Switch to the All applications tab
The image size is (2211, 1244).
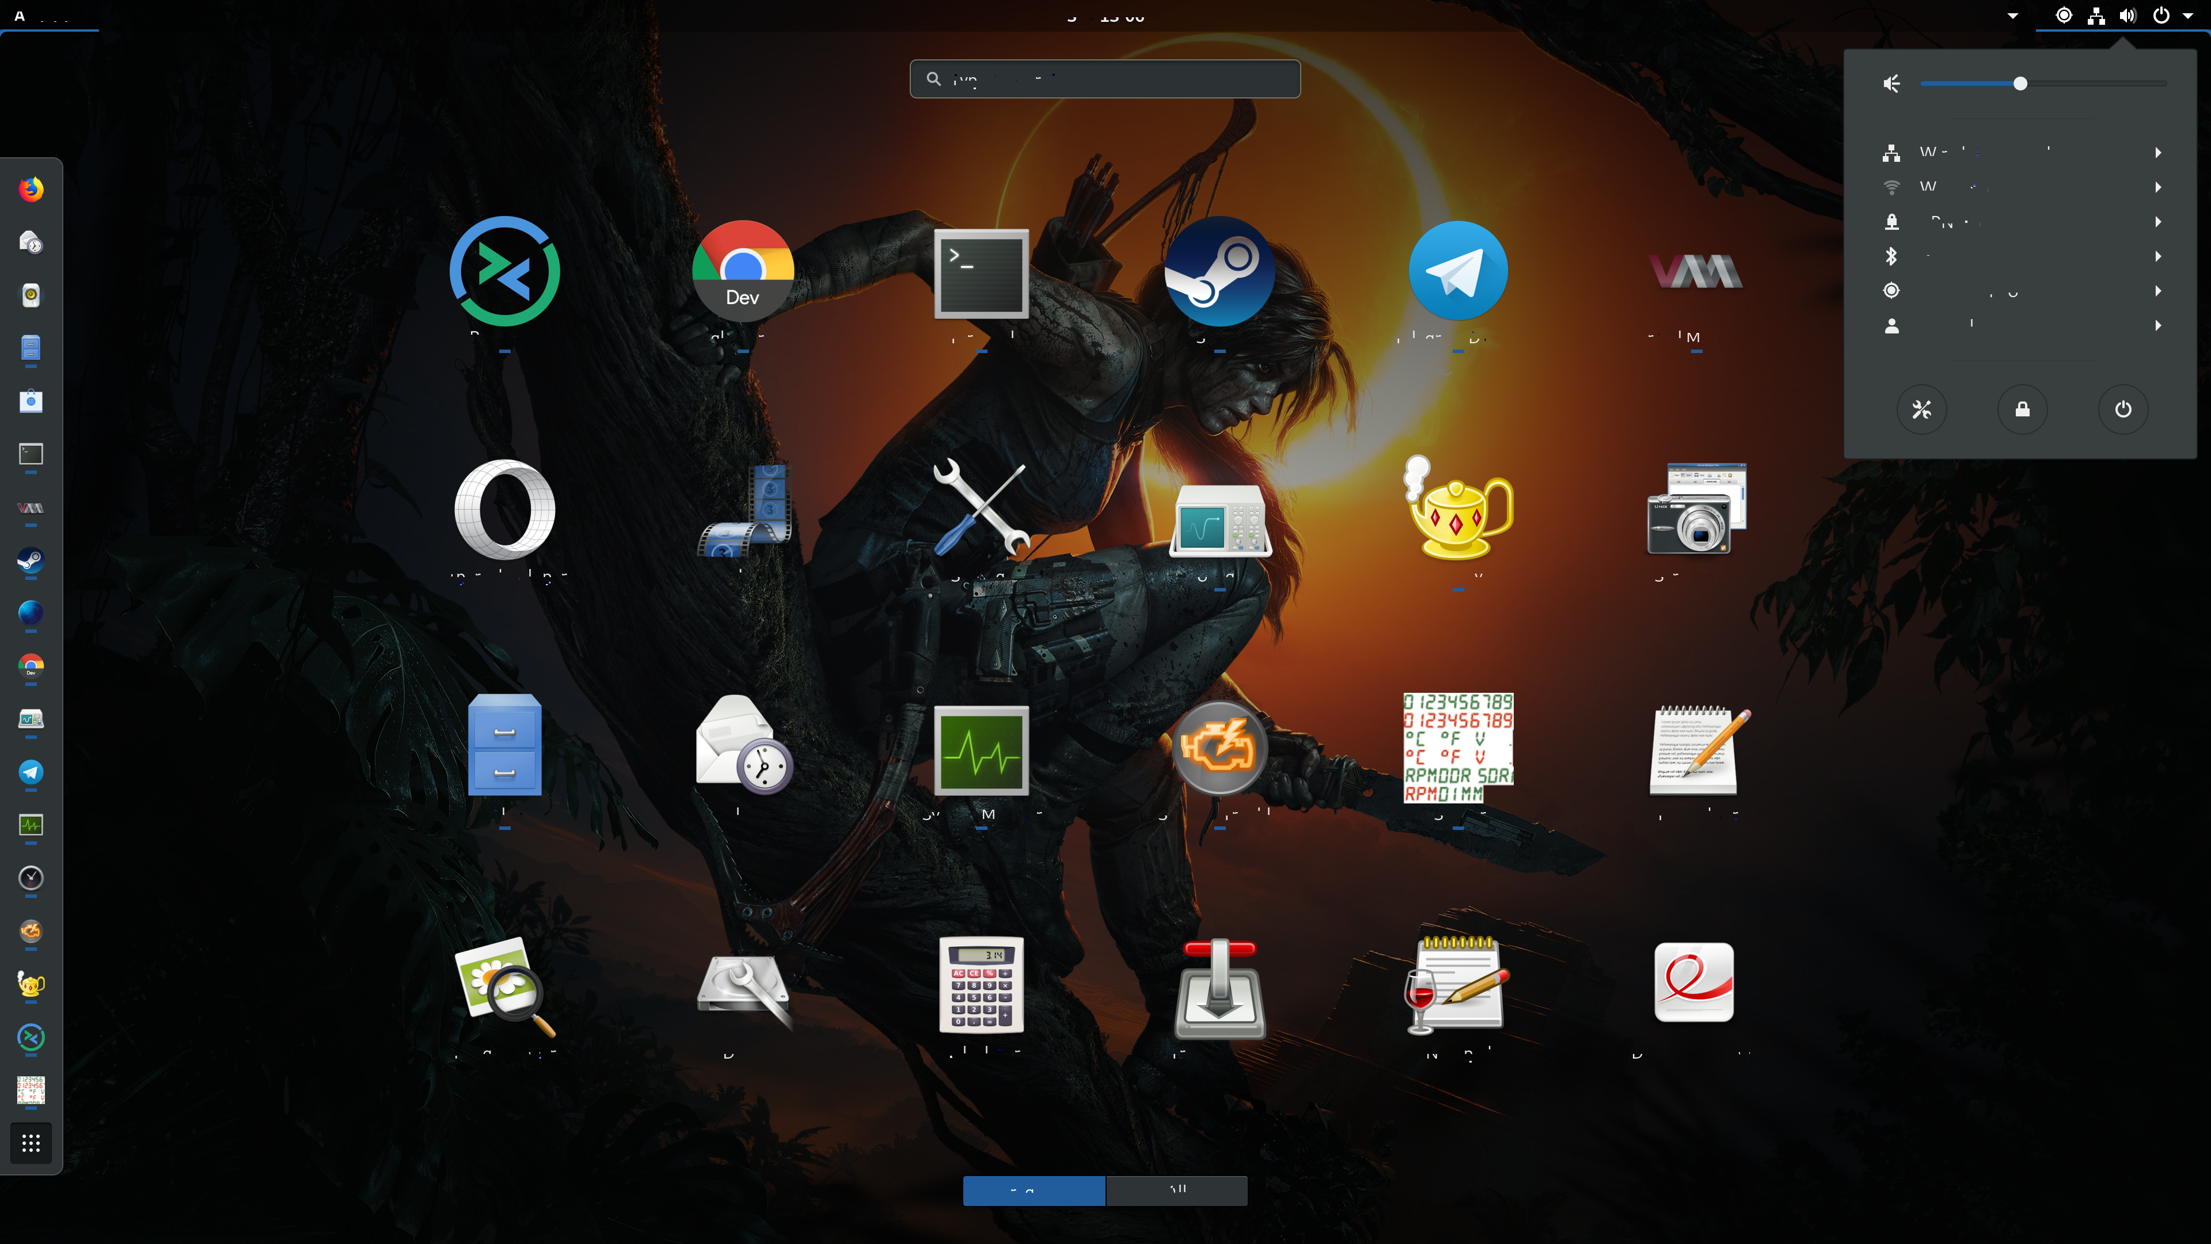1177,1190
